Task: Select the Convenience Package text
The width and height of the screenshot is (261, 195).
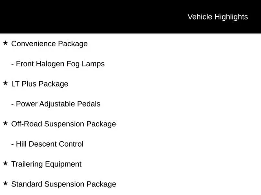Action: (x=49, y=44)
